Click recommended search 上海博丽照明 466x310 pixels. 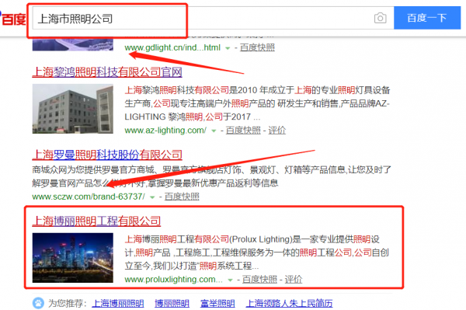[118, 304]
